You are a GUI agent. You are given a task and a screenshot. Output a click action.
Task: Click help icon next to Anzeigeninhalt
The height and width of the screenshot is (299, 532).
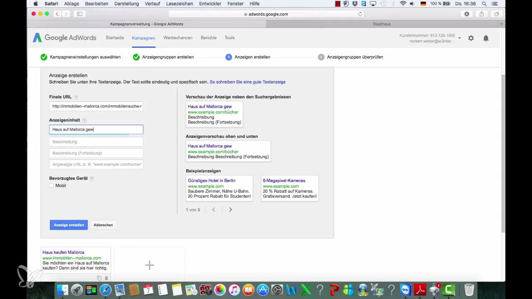click(x=84, y=120)
